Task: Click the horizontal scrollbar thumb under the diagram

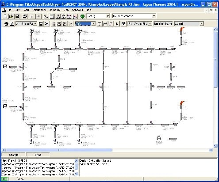Action: click(x=59, y=150)
